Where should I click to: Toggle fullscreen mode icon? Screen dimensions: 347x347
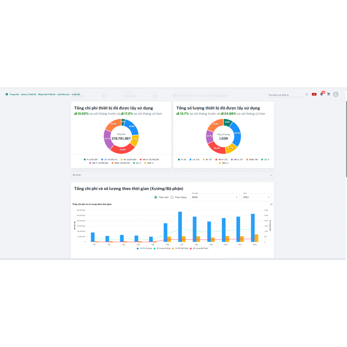pos(307,94)
